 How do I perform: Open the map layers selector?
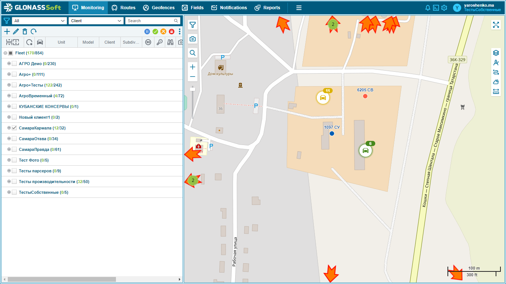[x=496, y=53]
